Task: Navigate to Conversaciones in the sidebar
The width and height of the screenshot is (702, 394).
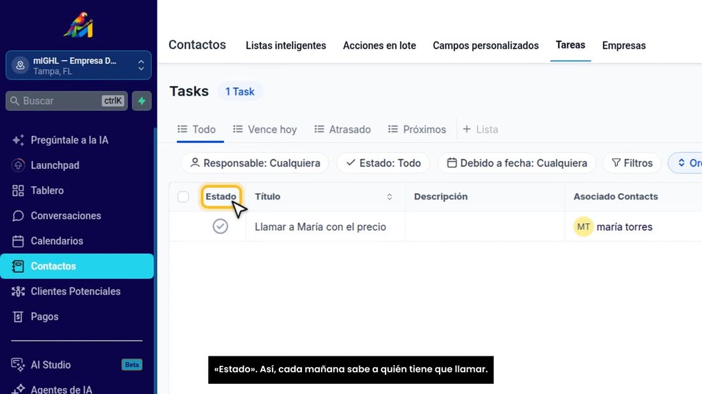Action: tap(77, 215)
